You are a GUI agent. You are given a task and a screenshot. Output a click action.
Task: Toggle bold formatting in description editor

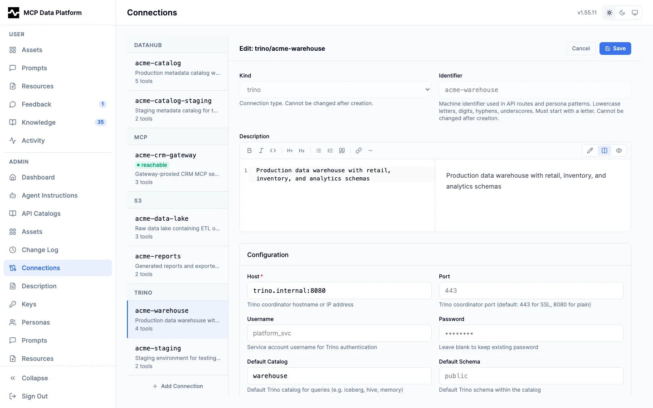coord(249,151)
